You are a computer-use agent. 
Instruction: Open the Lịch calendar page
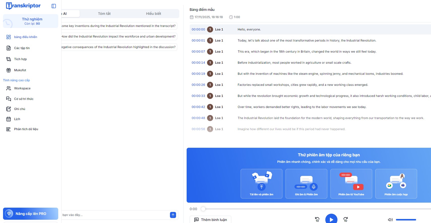coord(17,119)
